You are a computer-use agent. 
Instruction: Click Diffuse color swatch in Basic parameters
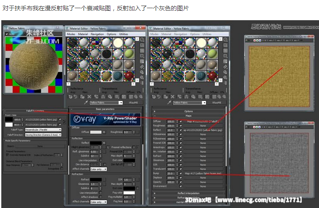coord(96,132)
